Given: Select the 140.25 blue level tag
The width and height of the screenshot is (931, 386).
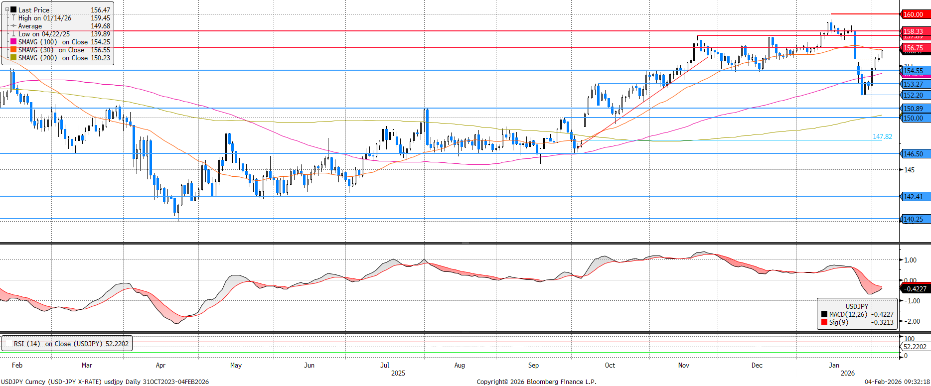Looking at the screenshot, I should click(915, 219).
